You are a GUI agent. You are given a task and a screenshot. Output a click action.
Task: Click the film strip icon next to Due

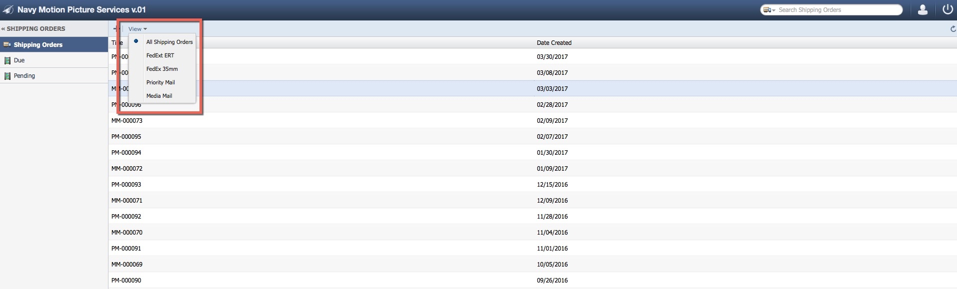[x=7, y=60]
